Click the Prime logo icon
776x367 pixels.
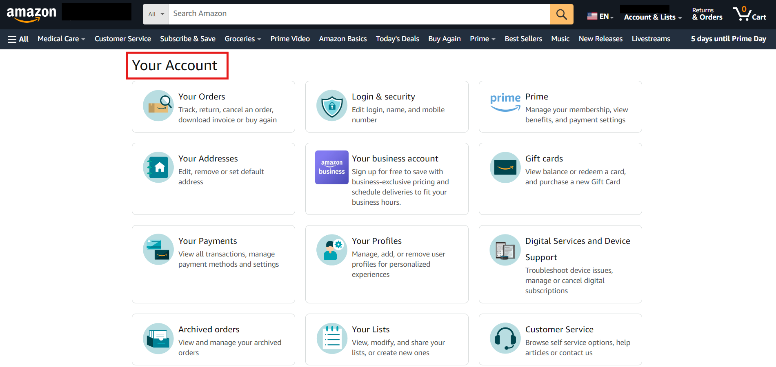(x=505, y=102)
